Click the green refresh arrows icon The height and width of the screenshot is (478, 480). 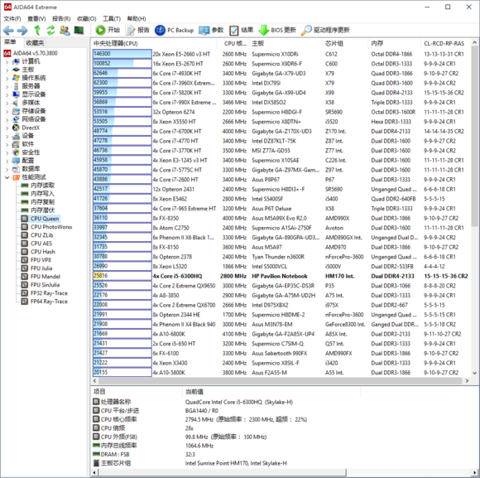[x=50, y=30]
